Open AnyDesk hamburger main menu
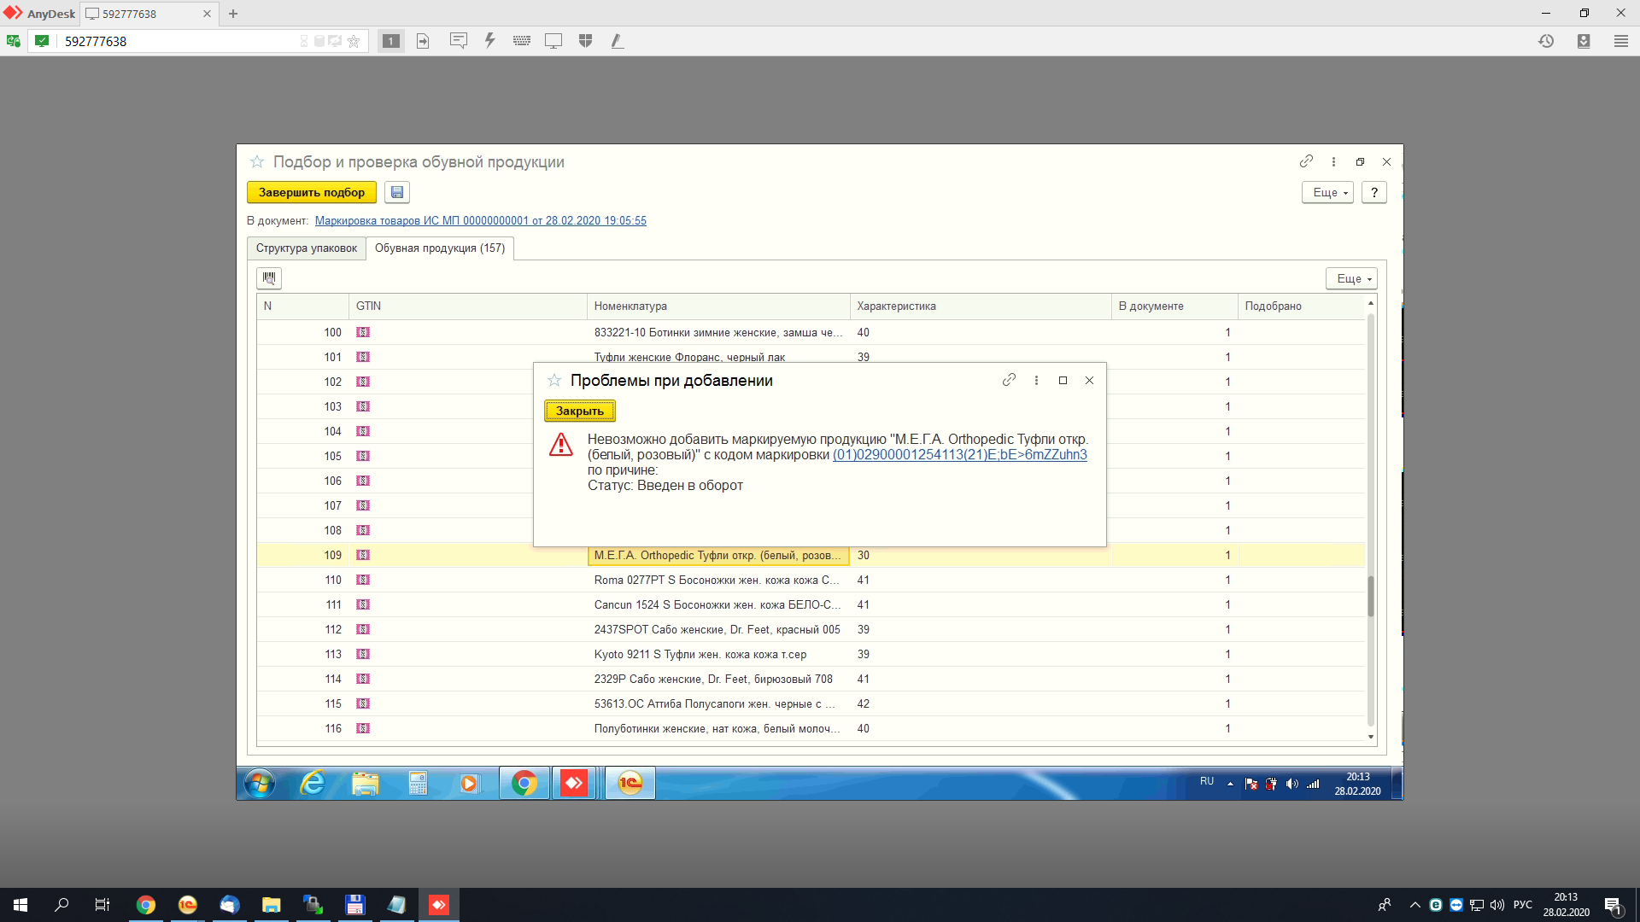This screenshot has height=922, width=1640. pyautogui.click(x=1620, y=41)
